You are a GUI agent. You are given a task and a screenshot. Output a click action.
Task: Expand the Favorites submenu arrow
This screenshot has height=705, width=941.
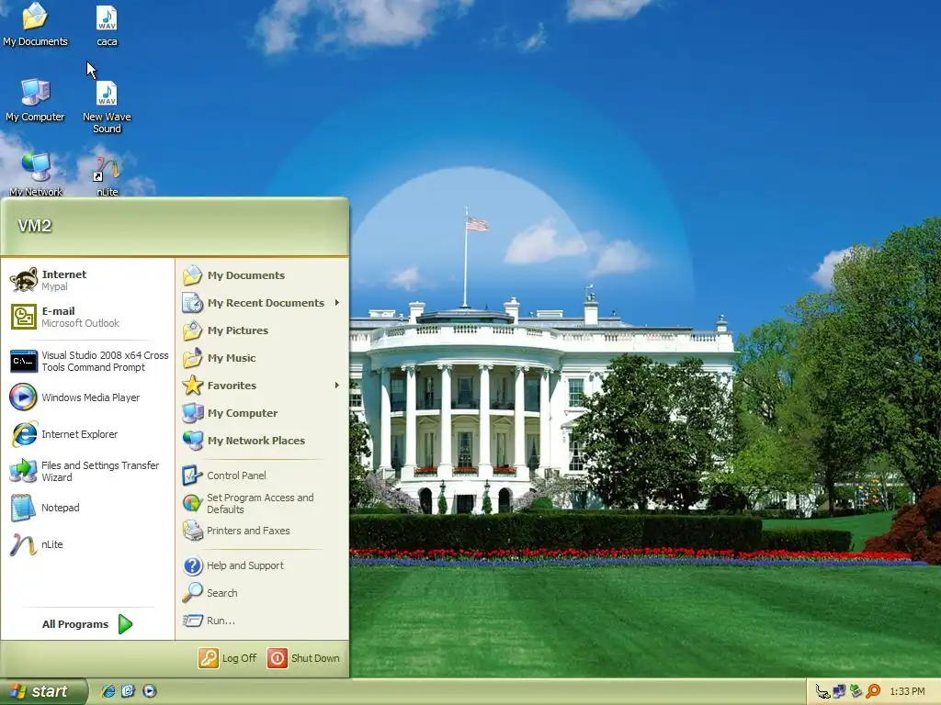[337, 386]
